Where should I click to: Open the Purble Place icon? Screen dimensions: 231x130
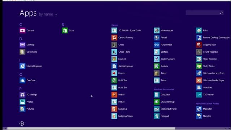pos(157,45)
